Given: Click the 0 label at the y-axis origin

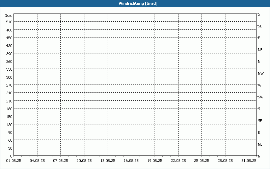Looking at the screenshot, I should (x=11, y=156).
